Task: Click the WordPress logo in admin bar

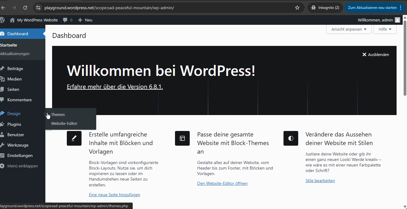Action: coord(2,20)
